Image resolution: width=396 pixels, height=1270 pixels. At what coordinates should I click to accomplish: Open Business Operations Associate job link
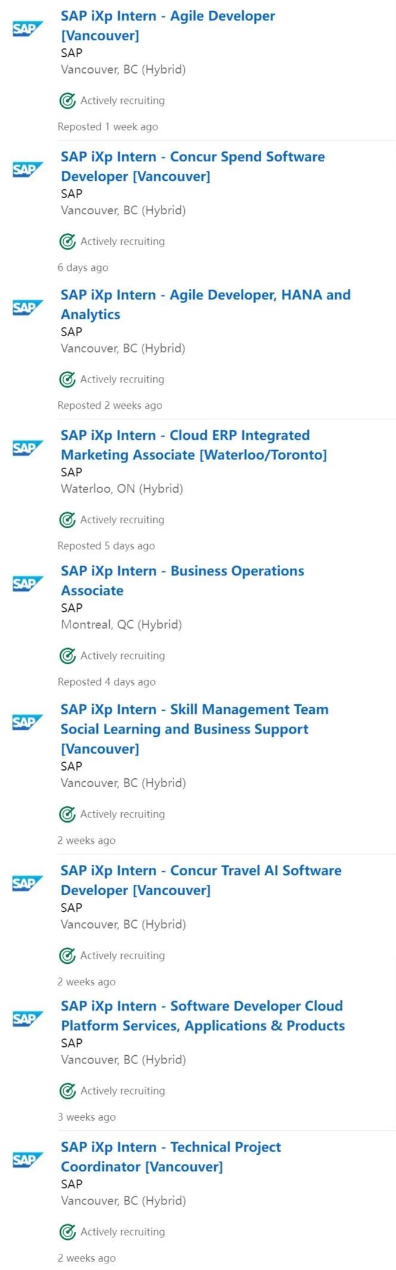pyautogui.click(x=182, y=581)
